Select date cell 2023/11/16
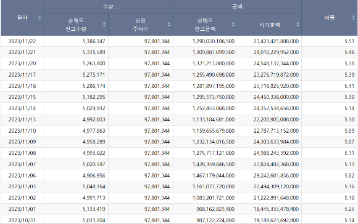 (x=22, y=86)
